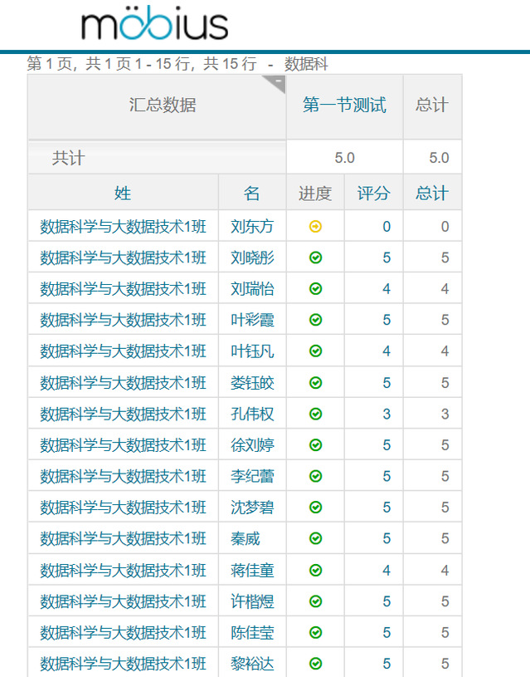530x677 pixels.
Task: Click completed icon for 黎裕达
Action: point(315,664)
